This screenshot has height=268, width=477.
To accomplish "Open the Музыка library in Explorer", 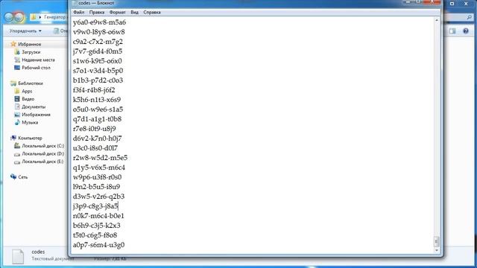I will pos(30,122).
